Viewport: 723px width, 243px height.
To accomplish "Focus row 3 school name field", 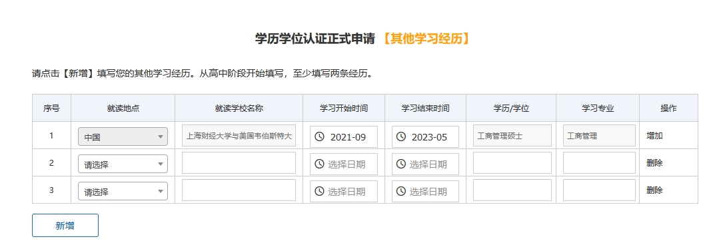I will 239,190.
